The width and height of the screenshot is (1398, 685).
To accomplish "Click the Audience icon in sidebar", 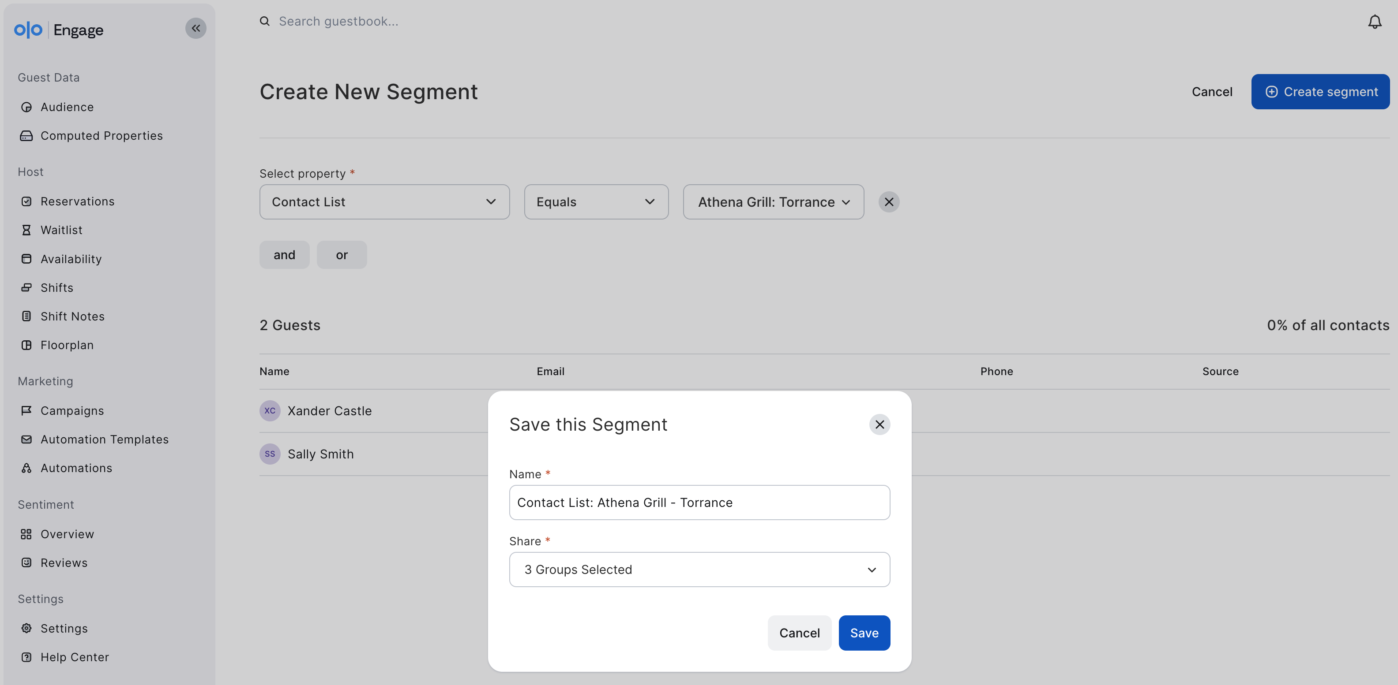I will pyautogui.click(x=26, y=107).
